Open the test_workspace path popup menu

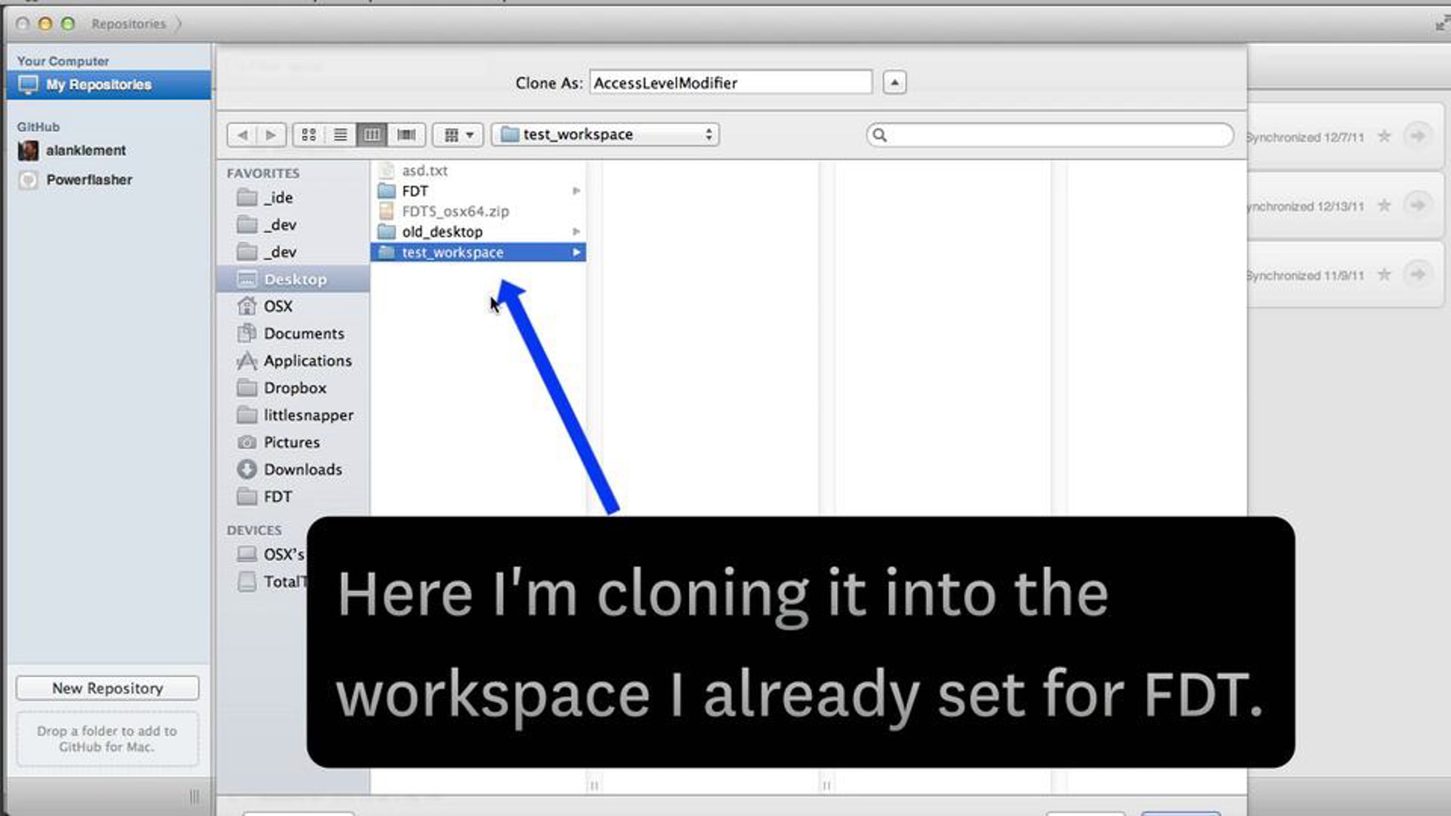[x=605, y=134]
